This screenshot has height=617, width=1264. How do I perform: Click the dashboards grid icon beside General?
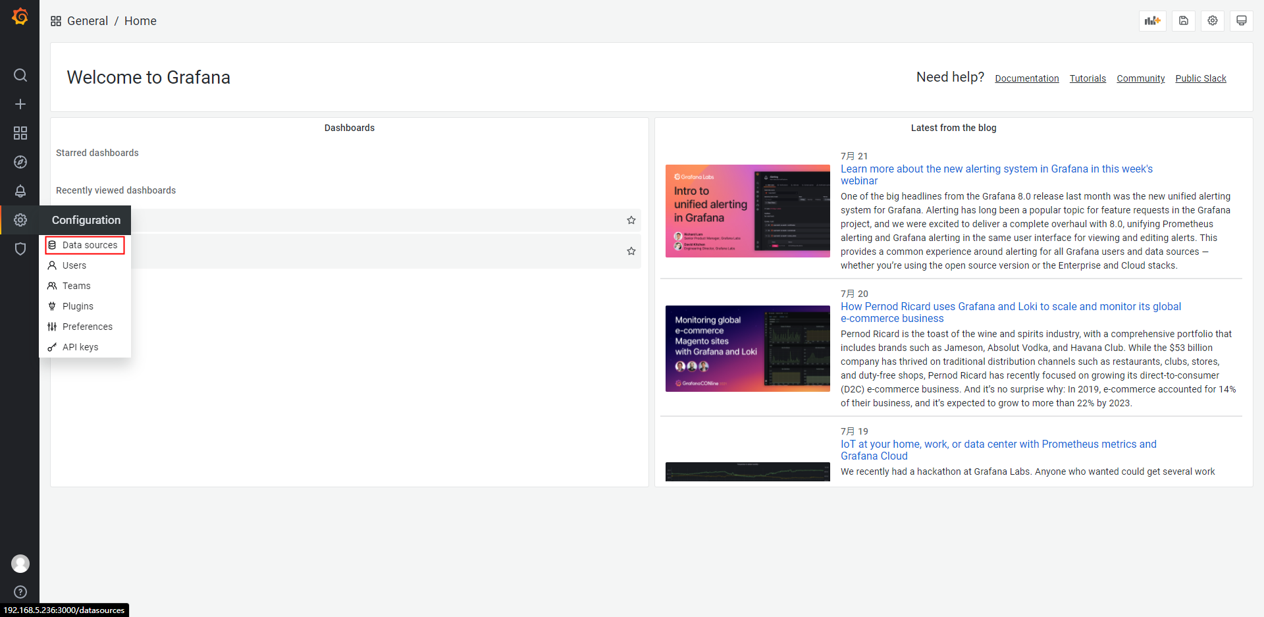tap(56, 21)
